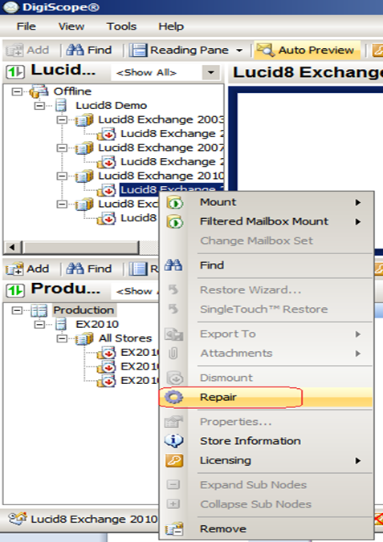Open the Tools menu
The image size is (383, 542).
(x=121, y=26)
